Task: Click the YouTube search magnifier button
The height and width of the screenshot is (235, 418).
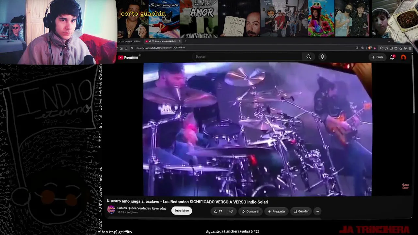Action: coord(309,57)
